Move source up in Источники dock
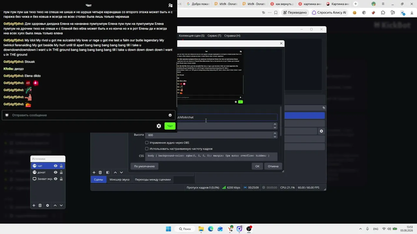Image resolution: width=417 pixels, height=234 pixels. (55, 205)
